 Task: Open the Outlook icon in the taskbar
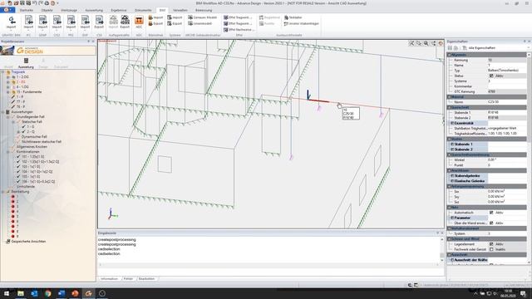point(34,293)
